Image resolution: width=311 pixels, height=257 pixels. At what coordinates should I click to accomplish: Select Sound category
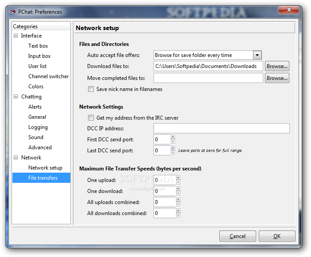pyautogui.click(x=36, y=137)
